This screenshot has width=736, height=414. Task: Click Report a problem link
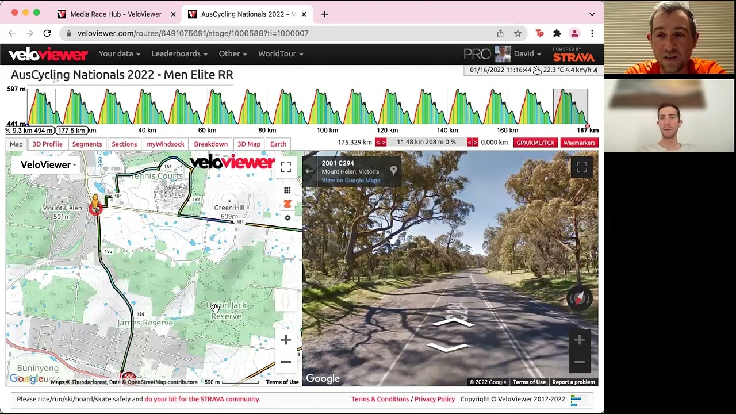pyautogui.click(x=573, y=382)
